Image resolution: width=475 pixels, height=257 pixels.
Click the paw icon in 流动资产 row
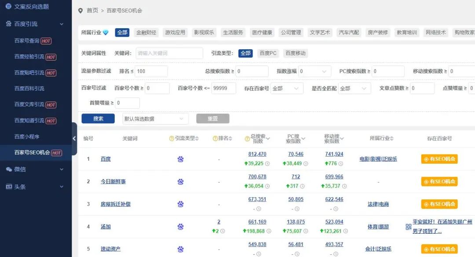click(x=181, y=249)
